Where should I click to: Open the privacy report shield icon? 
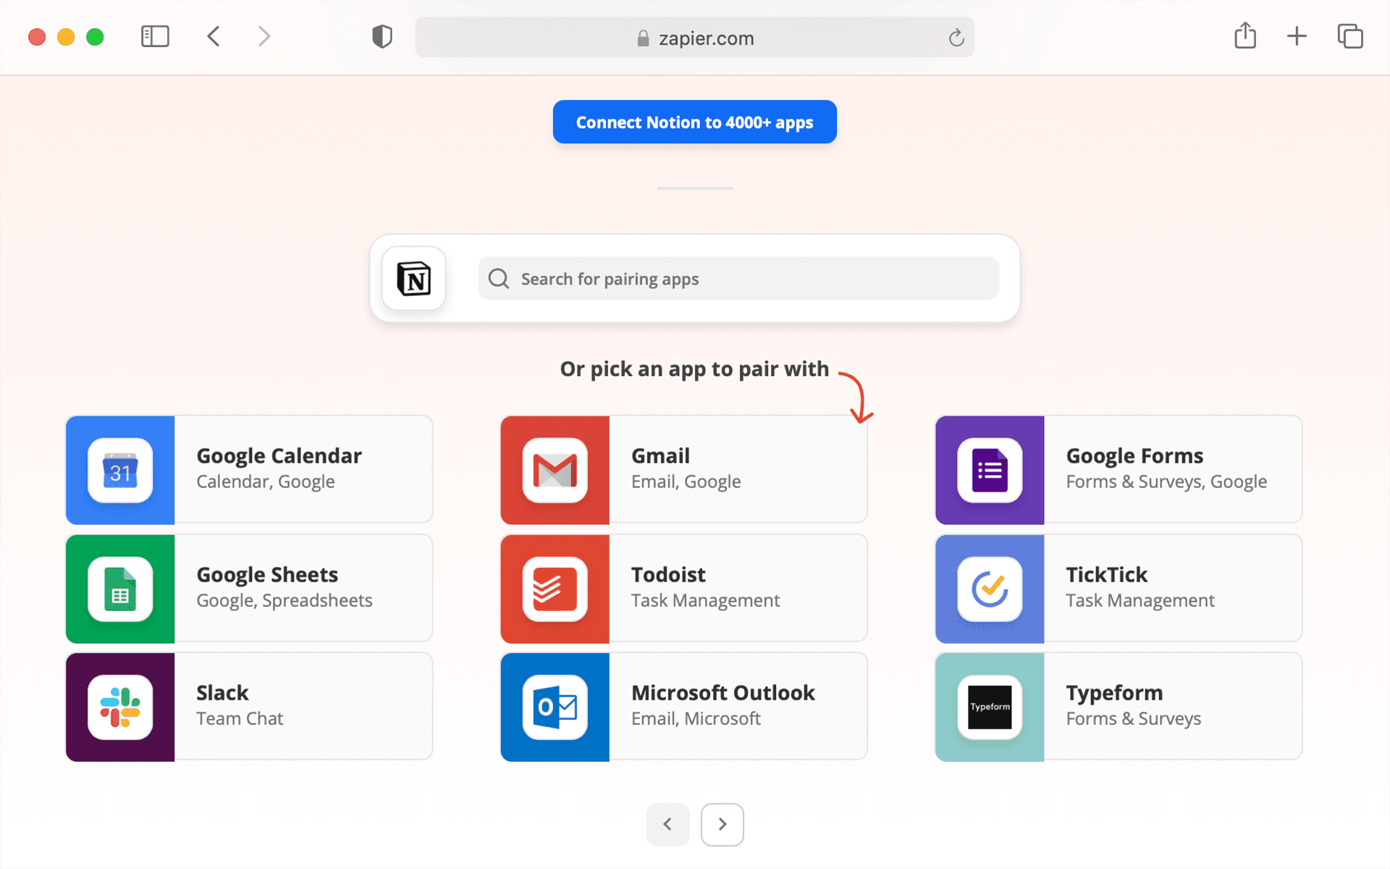382,36
